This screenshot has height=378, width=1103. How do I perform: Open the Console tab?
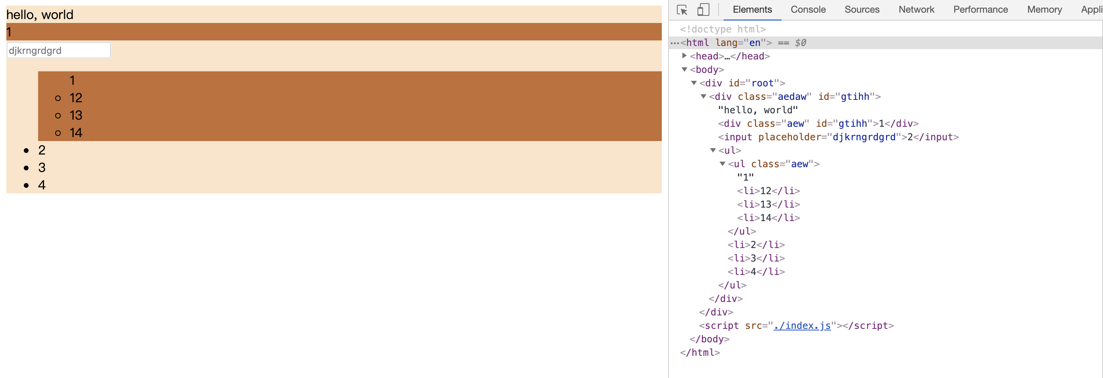(x=808, y=10)
